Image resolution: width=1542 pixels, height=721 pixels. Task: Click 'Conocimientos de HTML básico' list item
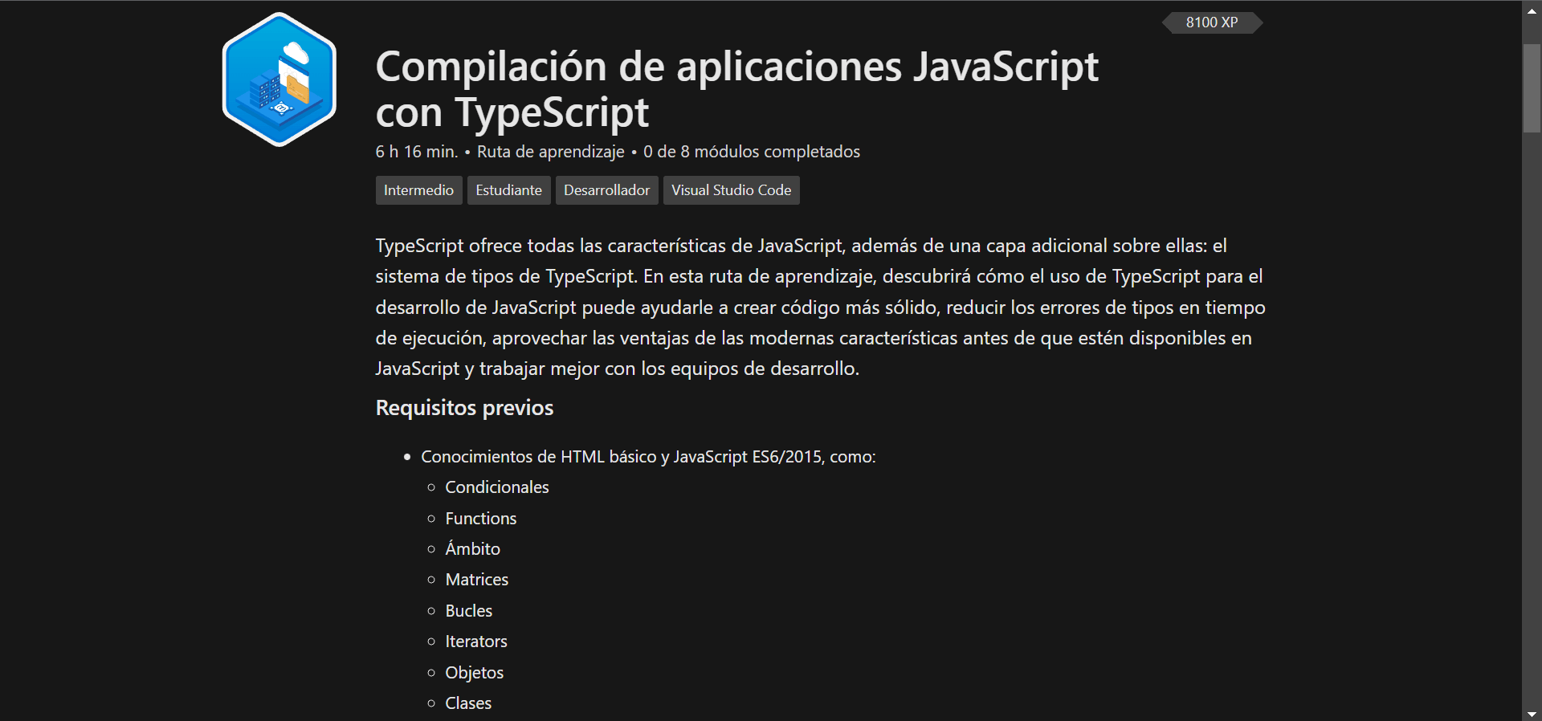(x=648, y=457)
